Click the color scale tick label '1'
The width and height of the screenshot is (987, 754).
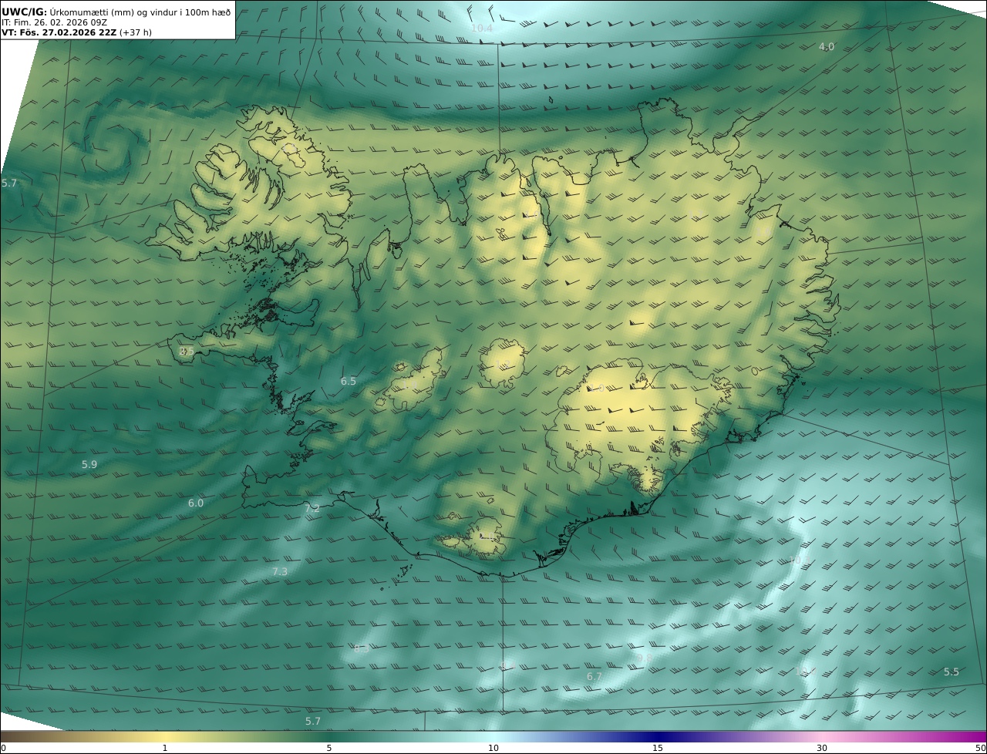pos(165,748)
